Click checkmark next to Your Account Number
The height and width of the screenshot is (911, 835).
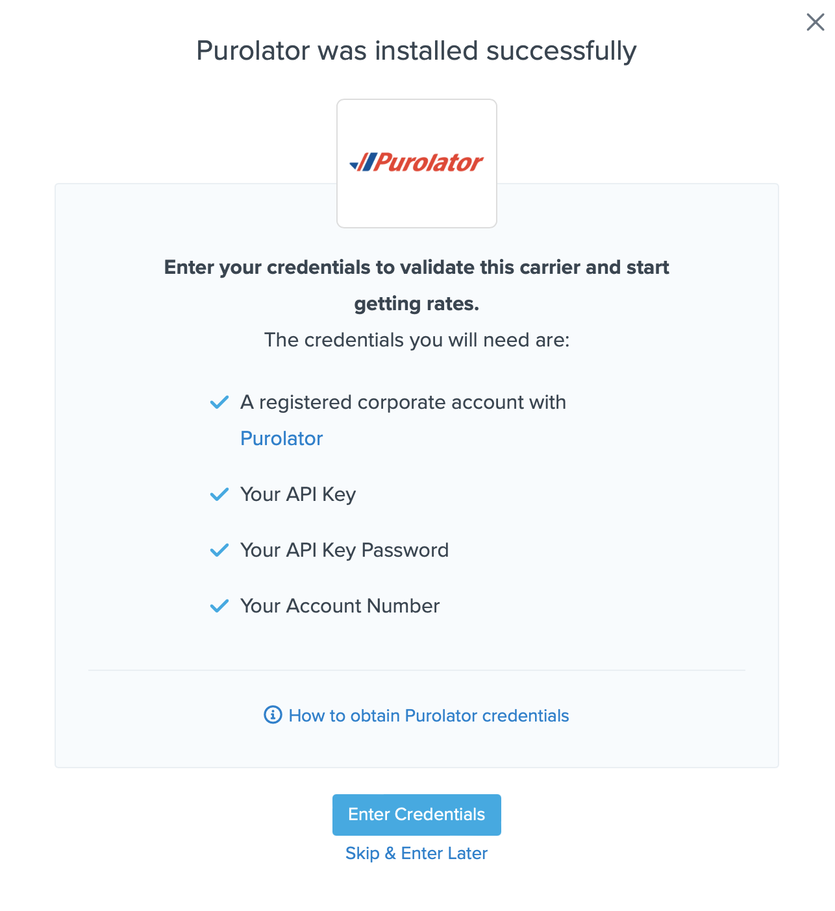pos(219,606)
